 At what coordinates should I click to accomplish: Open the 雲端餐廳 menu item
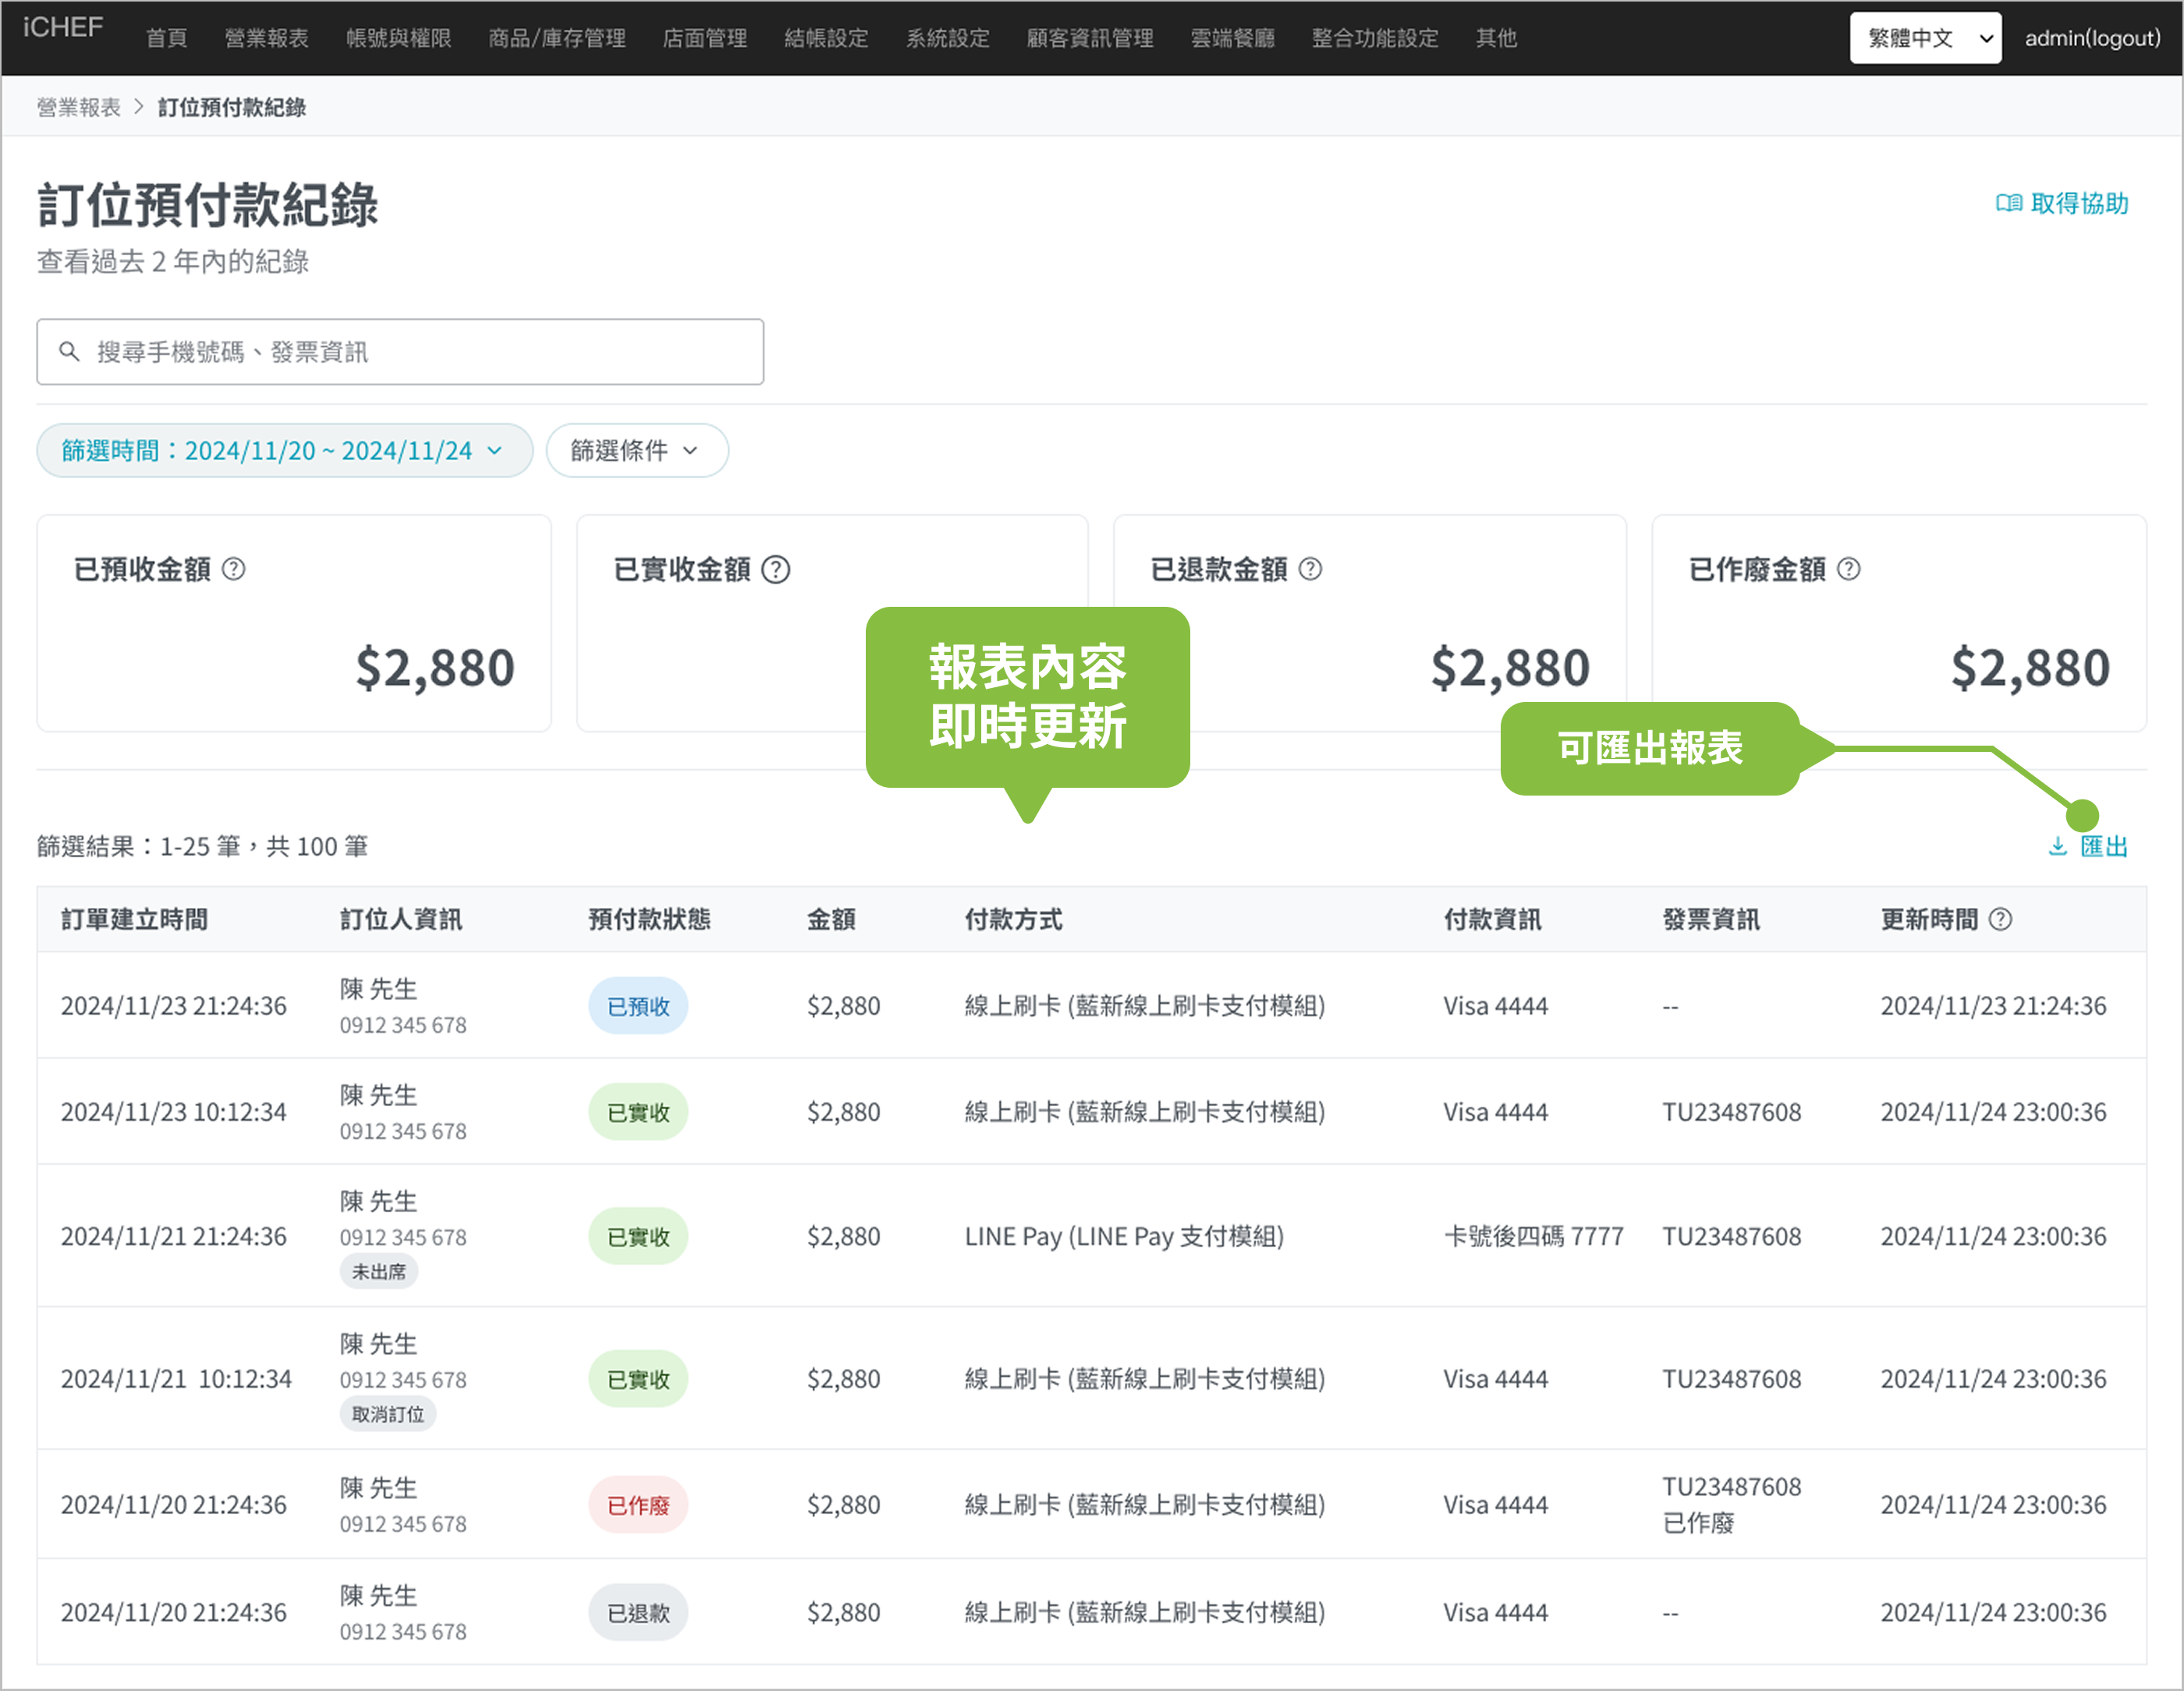point(1232,38)
